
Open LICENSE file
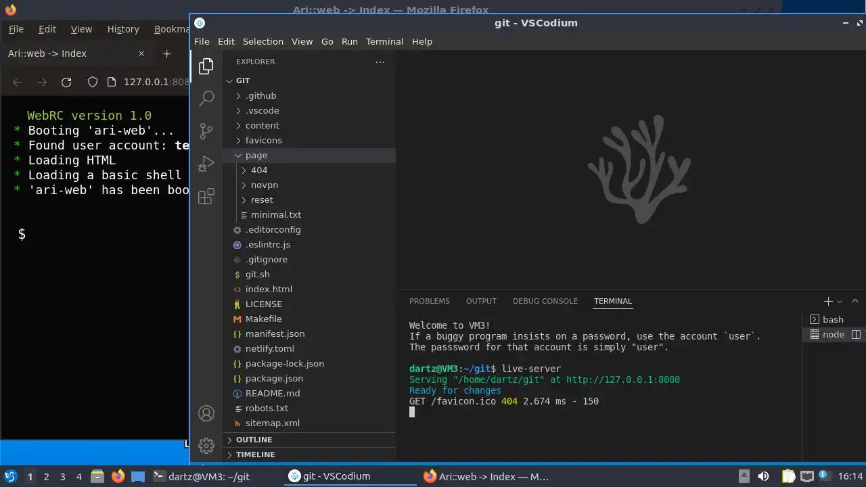(x=309, y=304)
